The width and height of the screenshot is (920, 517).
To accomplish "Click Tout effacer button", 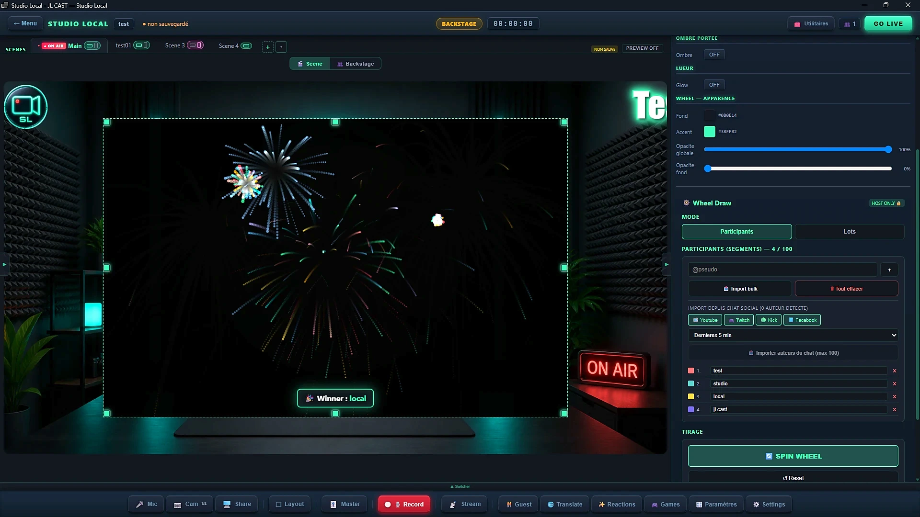I will (x=846, y=289).
